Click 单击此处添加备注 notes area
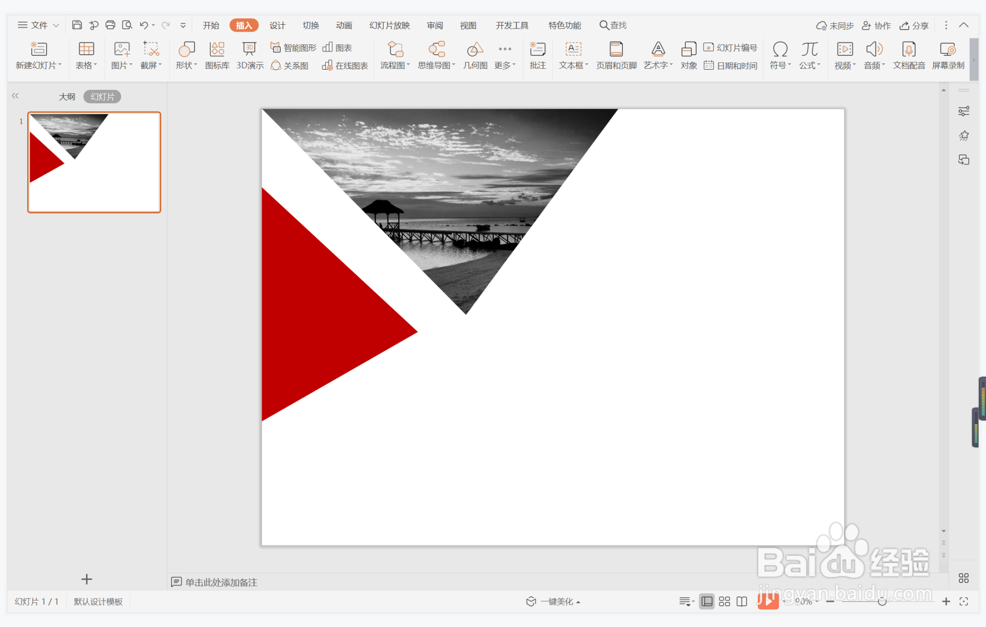986x627 pixels. [x=221, y=582]
